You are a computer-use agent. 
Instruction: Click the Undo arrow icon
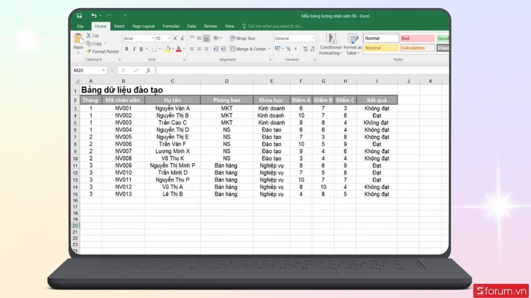click(x=94, y=16)
